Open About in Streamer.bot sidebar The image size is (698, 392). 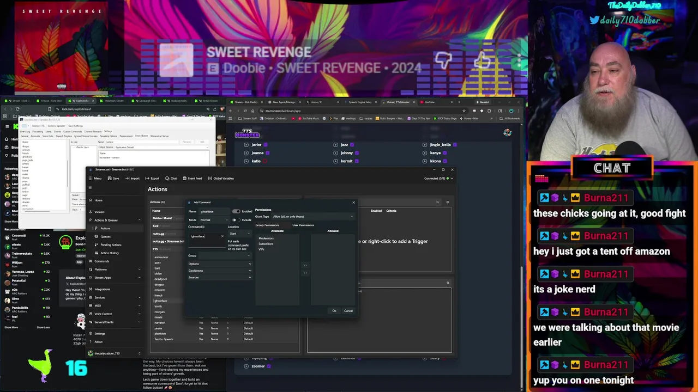(98, 341)
